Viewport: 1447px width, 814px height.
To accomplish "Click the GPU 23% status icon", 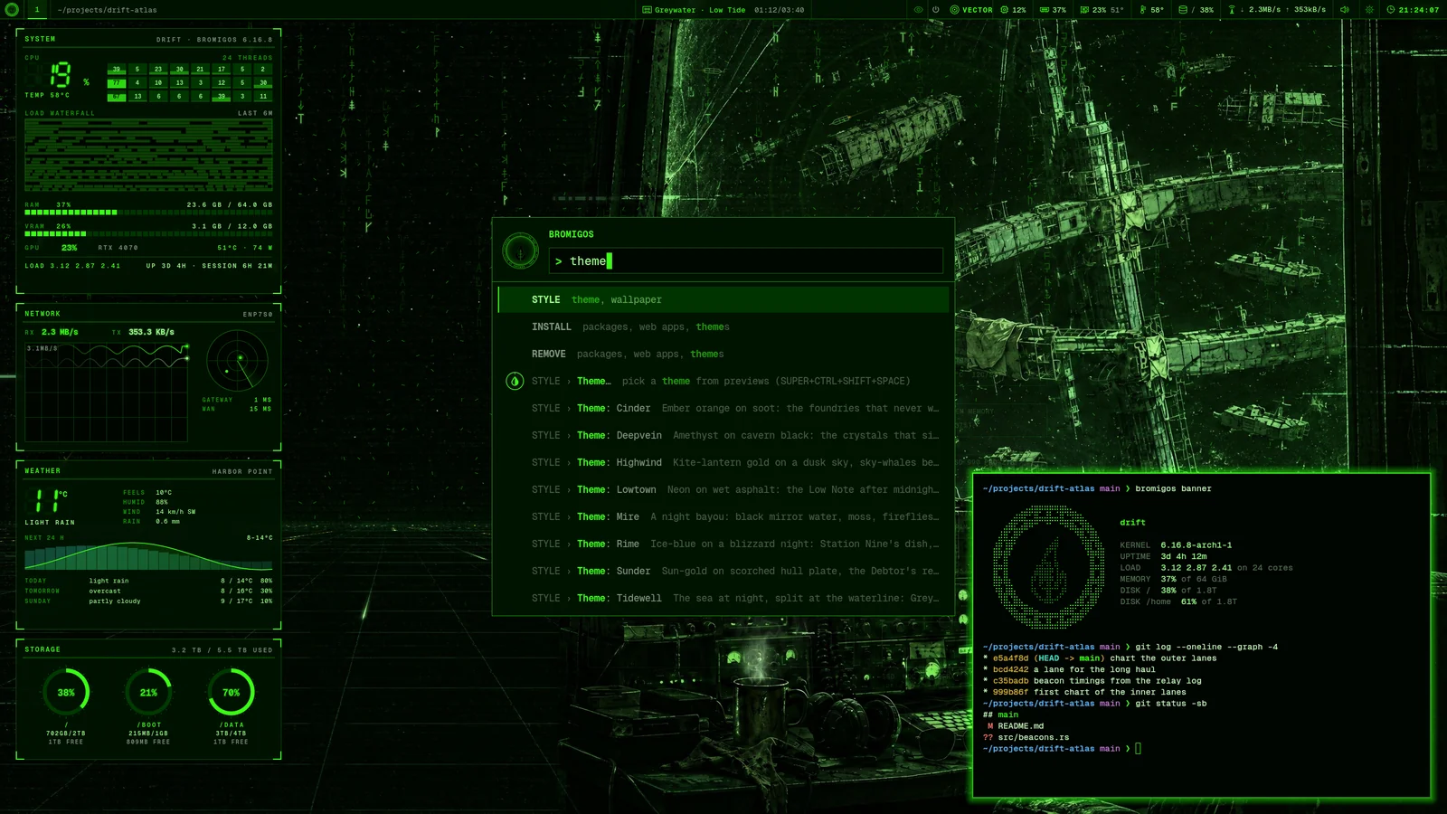I will tap(1084, 10).
